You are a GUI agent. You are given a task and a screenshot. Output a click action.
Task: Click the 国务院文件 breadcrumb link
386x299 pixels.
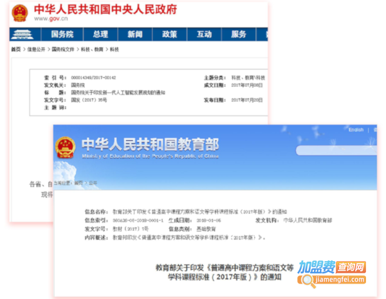pos(63,50)
